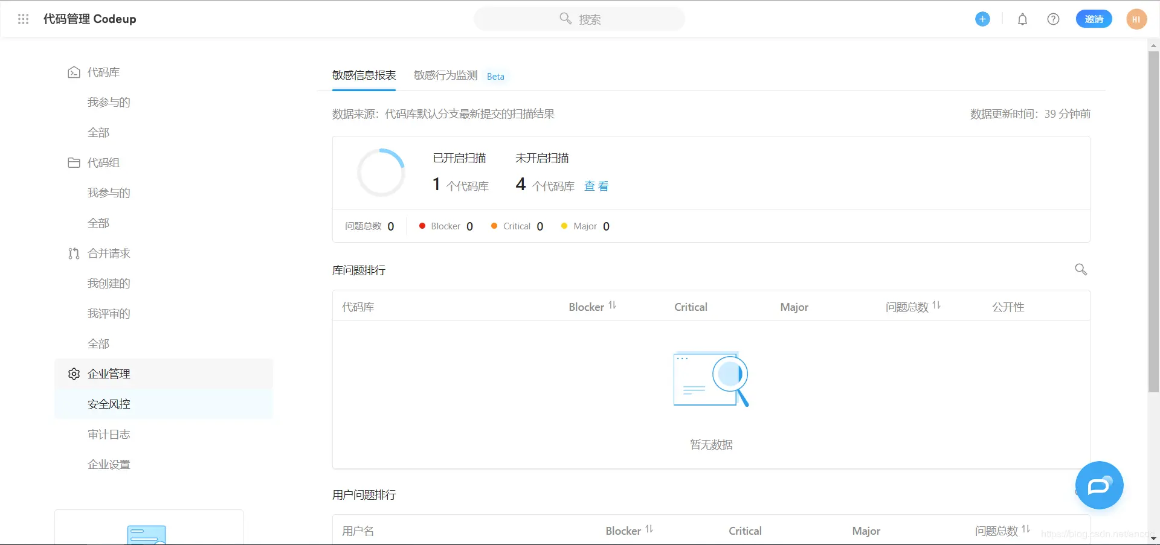
Task: Click the 查看 link for unscanned repositories
Action: pyautogui.click(x=596, y=186)
